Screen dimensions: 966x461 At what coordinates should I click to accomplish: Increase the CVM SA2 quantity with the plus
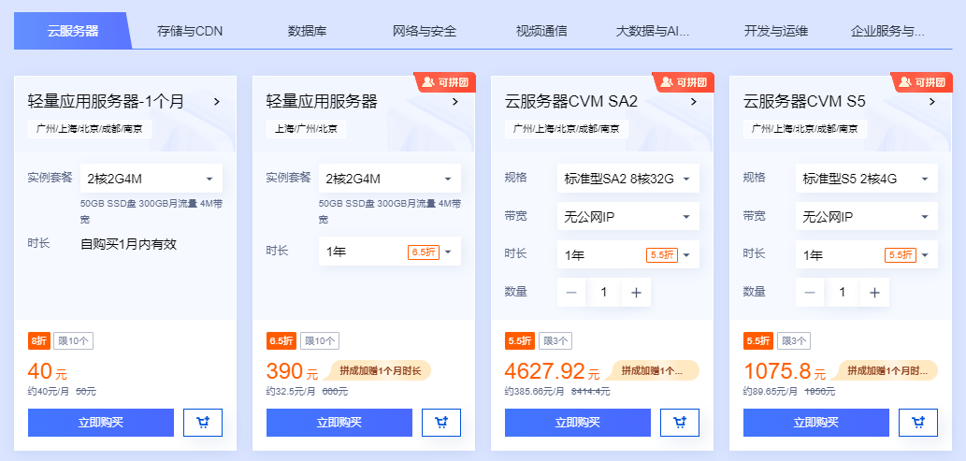coord(636,293)
